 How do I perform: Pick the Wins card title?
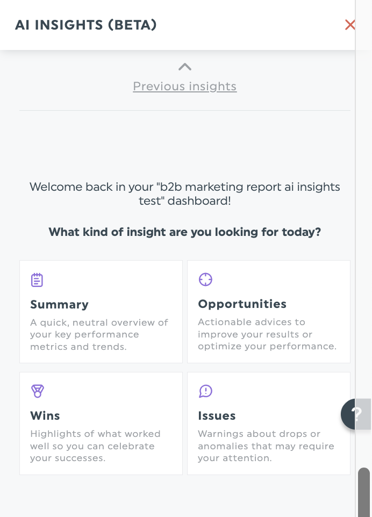[x=45, y=416]
